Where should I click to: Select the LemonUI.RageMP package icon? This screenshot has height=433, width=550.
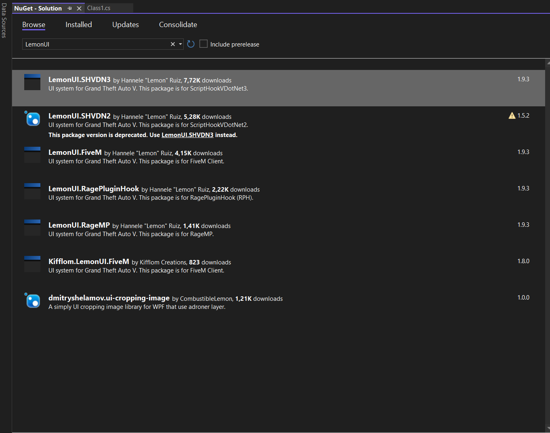point(32,228)
